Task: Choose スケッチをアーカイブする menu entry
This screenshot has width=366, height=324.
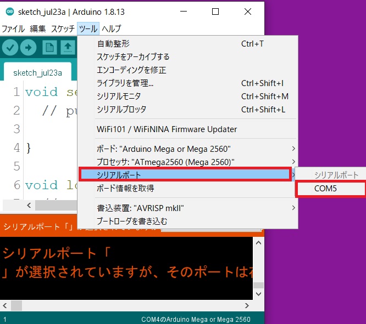Action: click(187, 56)
